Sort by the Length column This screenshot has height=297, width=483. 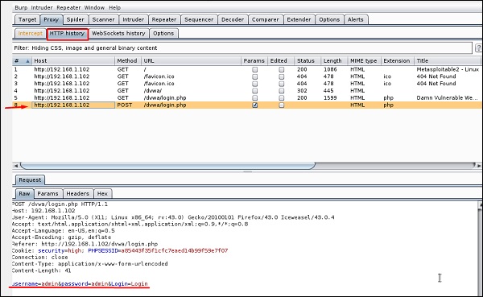334,60
